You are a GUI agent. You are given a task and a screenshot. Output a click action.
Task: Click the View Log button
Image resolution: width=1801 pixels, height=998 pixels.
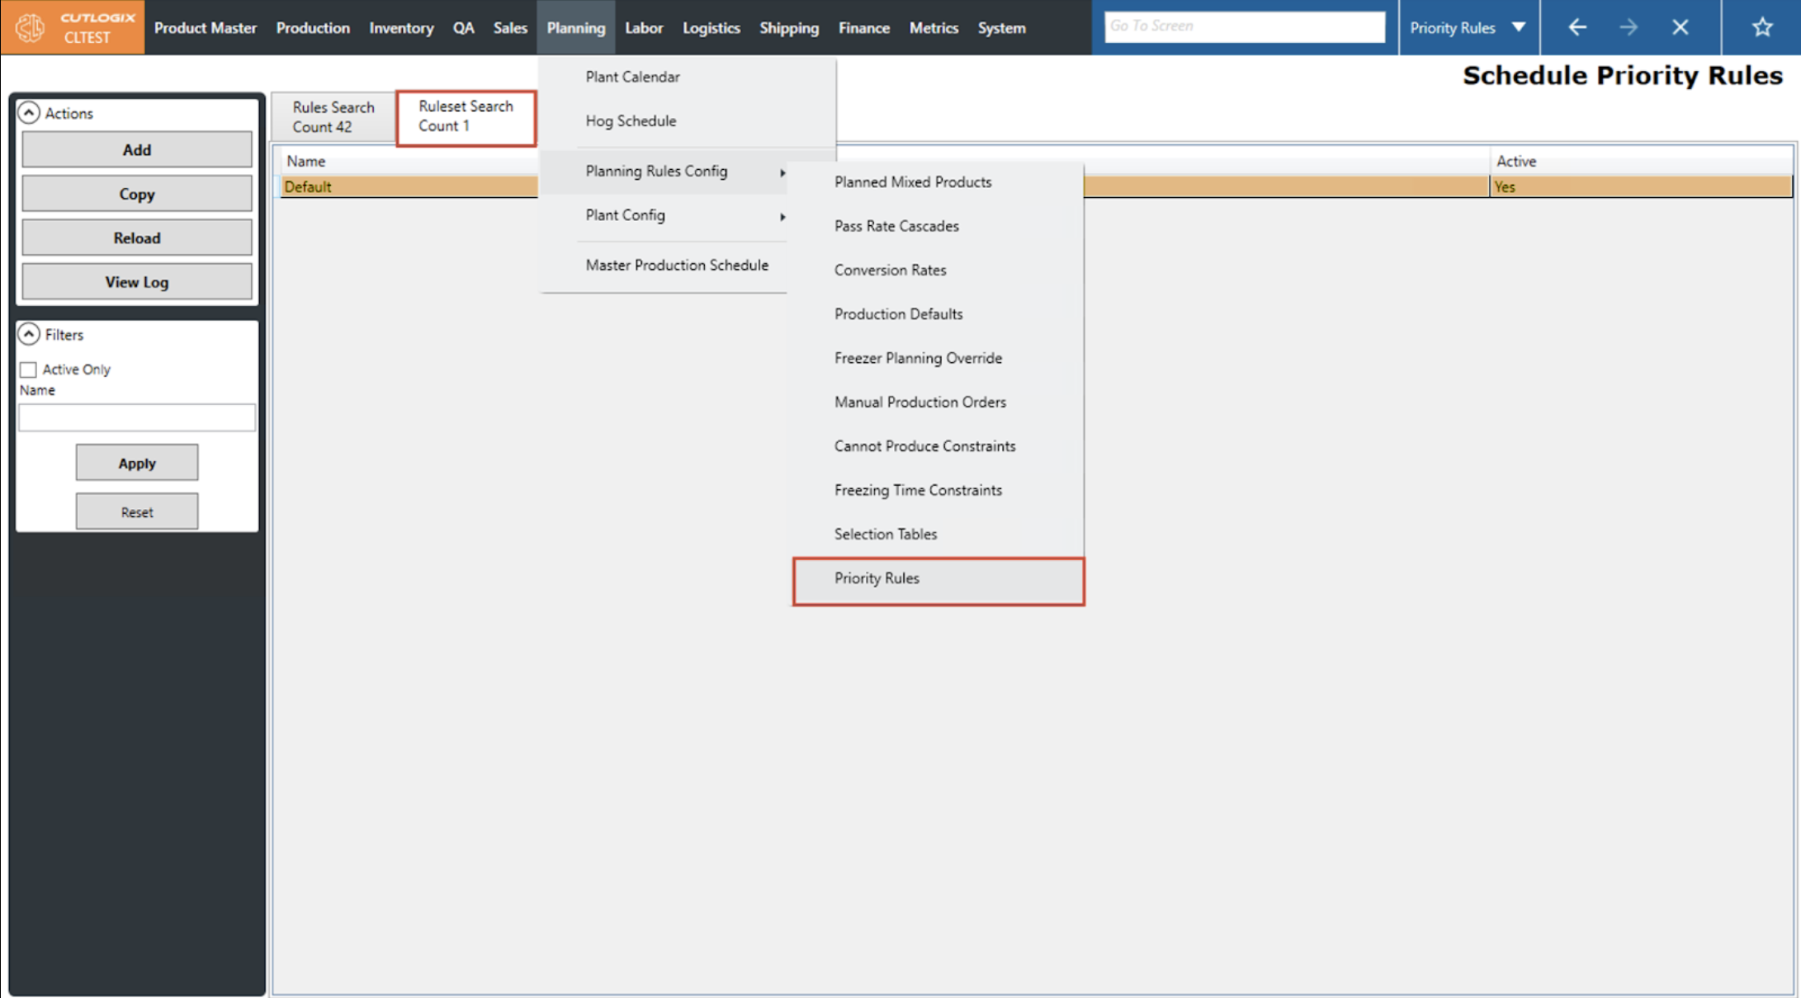[137, 282]
